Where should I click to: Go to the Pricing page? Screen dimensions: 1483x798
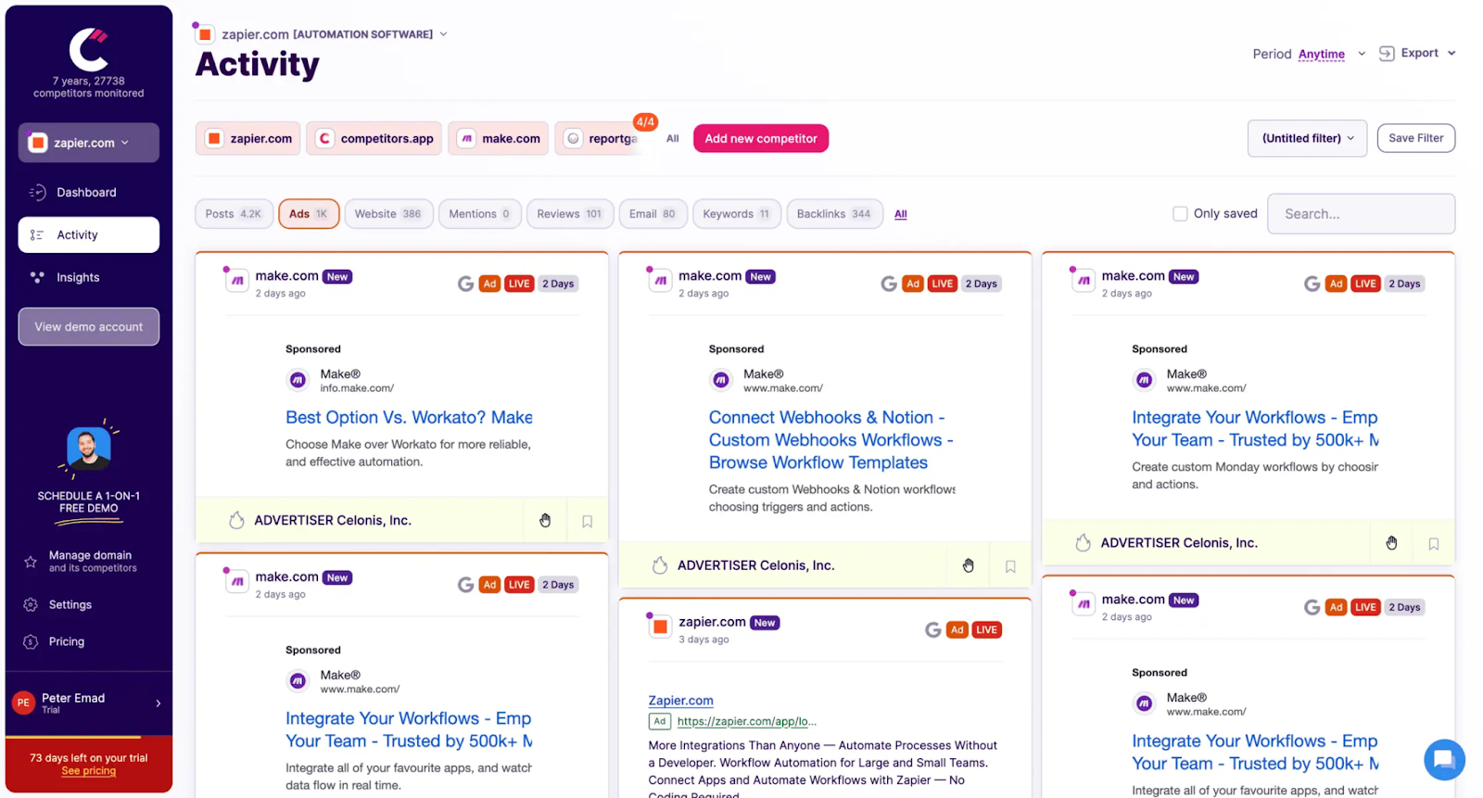point(66,641)
